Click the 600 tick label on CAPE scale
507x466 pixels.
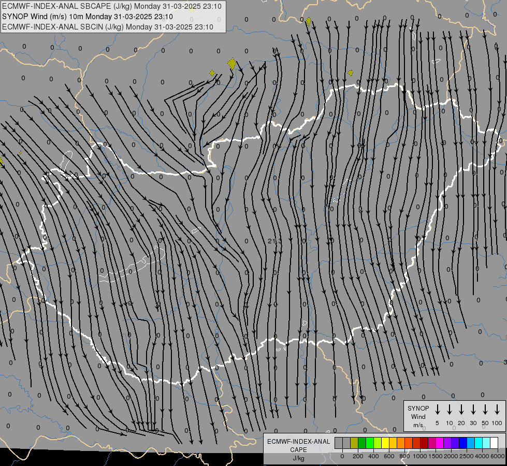pyautogui.click(x=389, y=456)
